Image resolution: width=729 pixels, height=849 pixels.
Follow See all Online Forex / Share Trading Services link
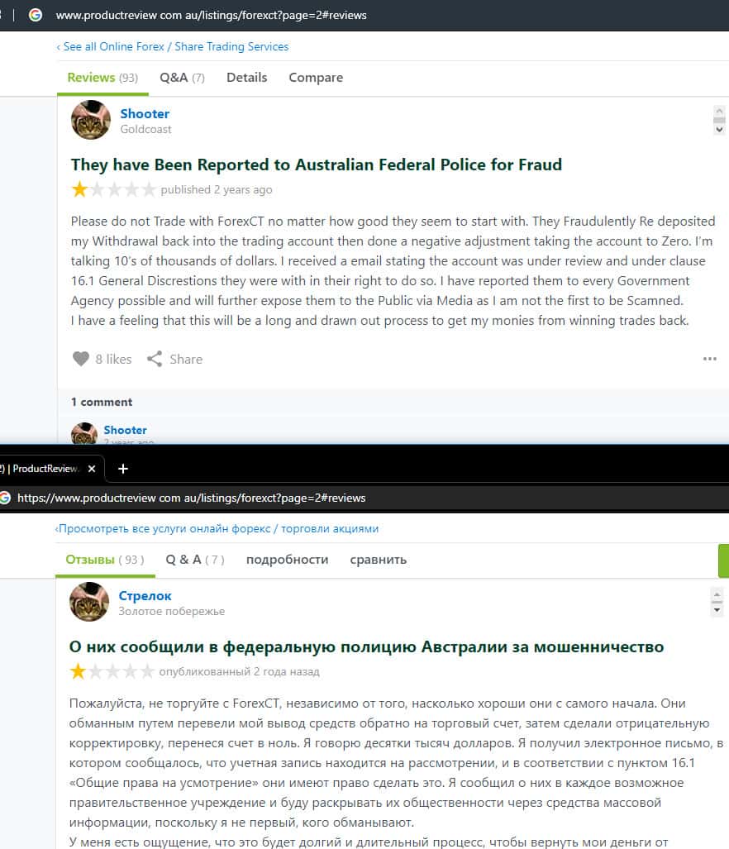[x=173, y=46]
